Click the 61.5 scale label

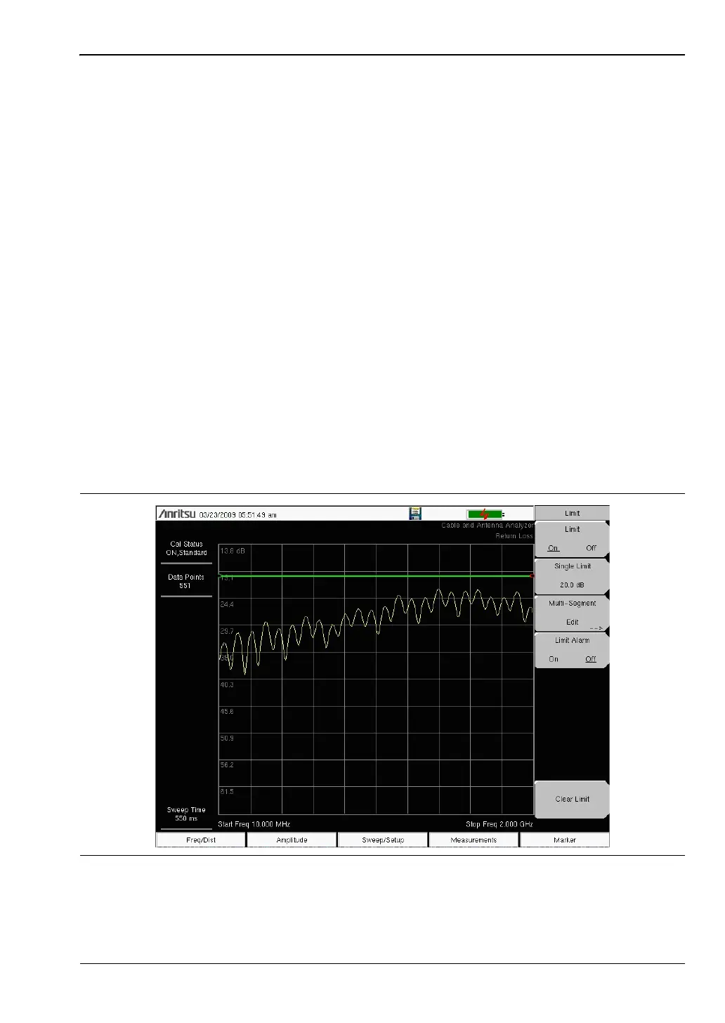coord(227,791)
